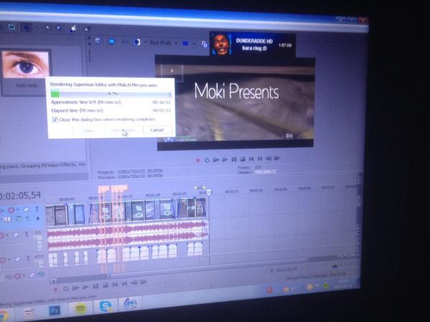Expand the Overlays dropdown arrow
This screenshot has width=430, height=322.
point(193,44)
